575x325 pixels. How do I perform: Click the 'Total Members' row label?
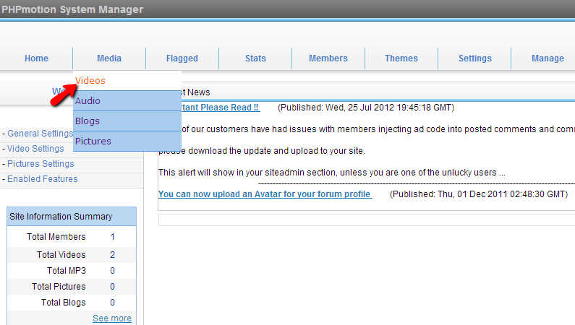[x=56, y=237]
